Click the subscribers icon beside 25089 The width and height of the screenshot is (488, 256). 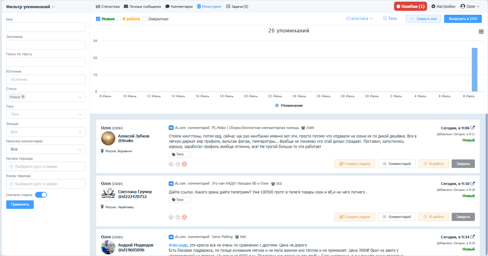pyautogui.click(x=303, y=128)
